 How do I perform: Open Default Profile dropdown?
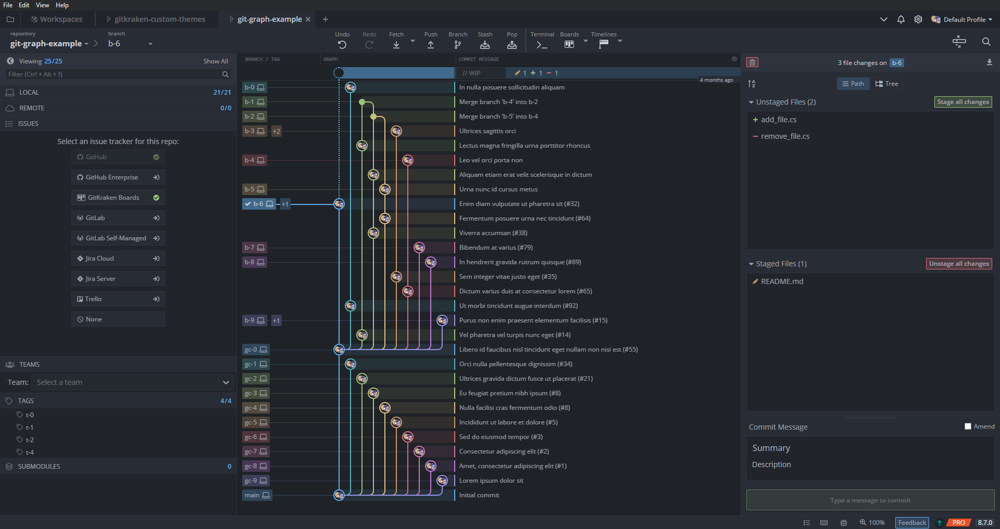click(x=961, y=19)
